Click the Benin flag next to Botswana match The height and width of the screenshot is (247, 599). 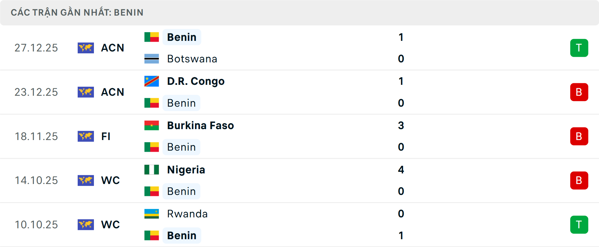pos(152,37)
